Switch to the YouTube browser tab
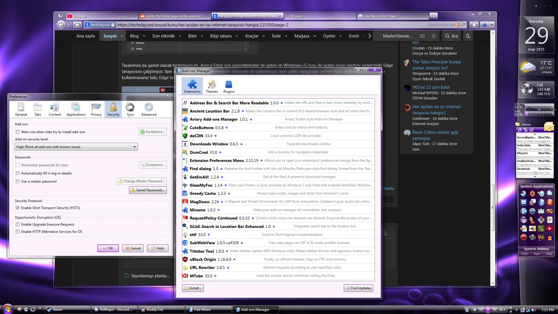 tap(102, 16)
